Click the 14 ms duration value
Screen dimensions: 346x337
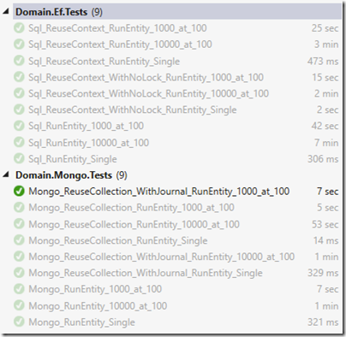pos(326,240)
